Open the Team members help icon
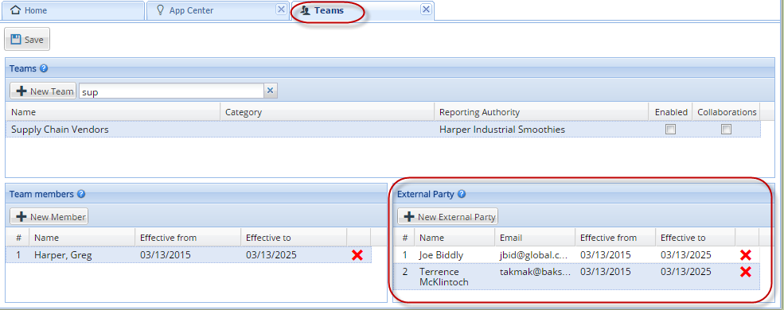784x310 pixels. [81, 194]
